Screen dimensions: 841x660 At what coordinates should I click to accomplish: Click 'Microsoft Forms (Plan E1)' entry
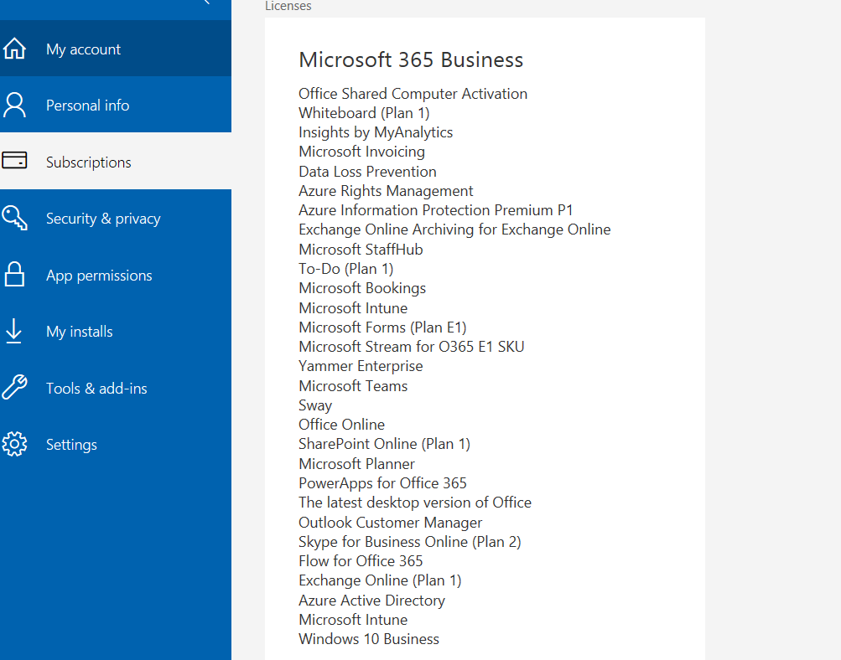click(x=382, y=327)
